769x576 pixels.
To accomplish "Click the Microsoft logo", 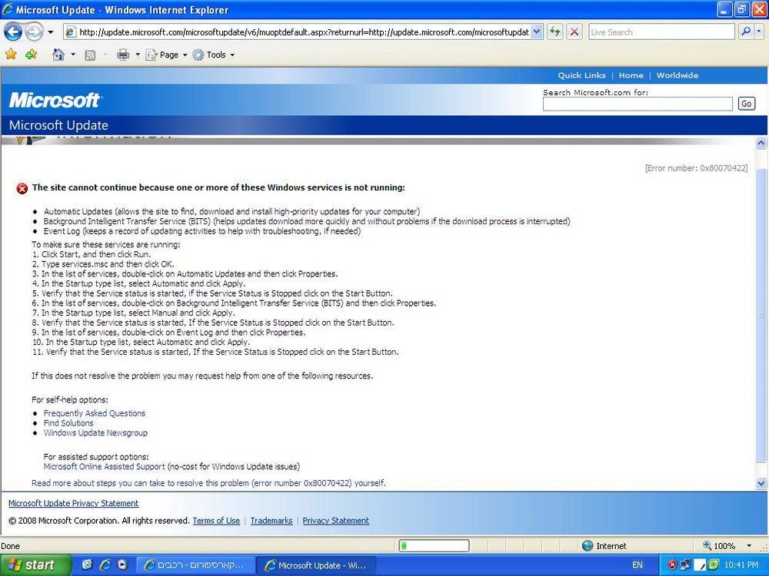I will (x=55, y=100).
